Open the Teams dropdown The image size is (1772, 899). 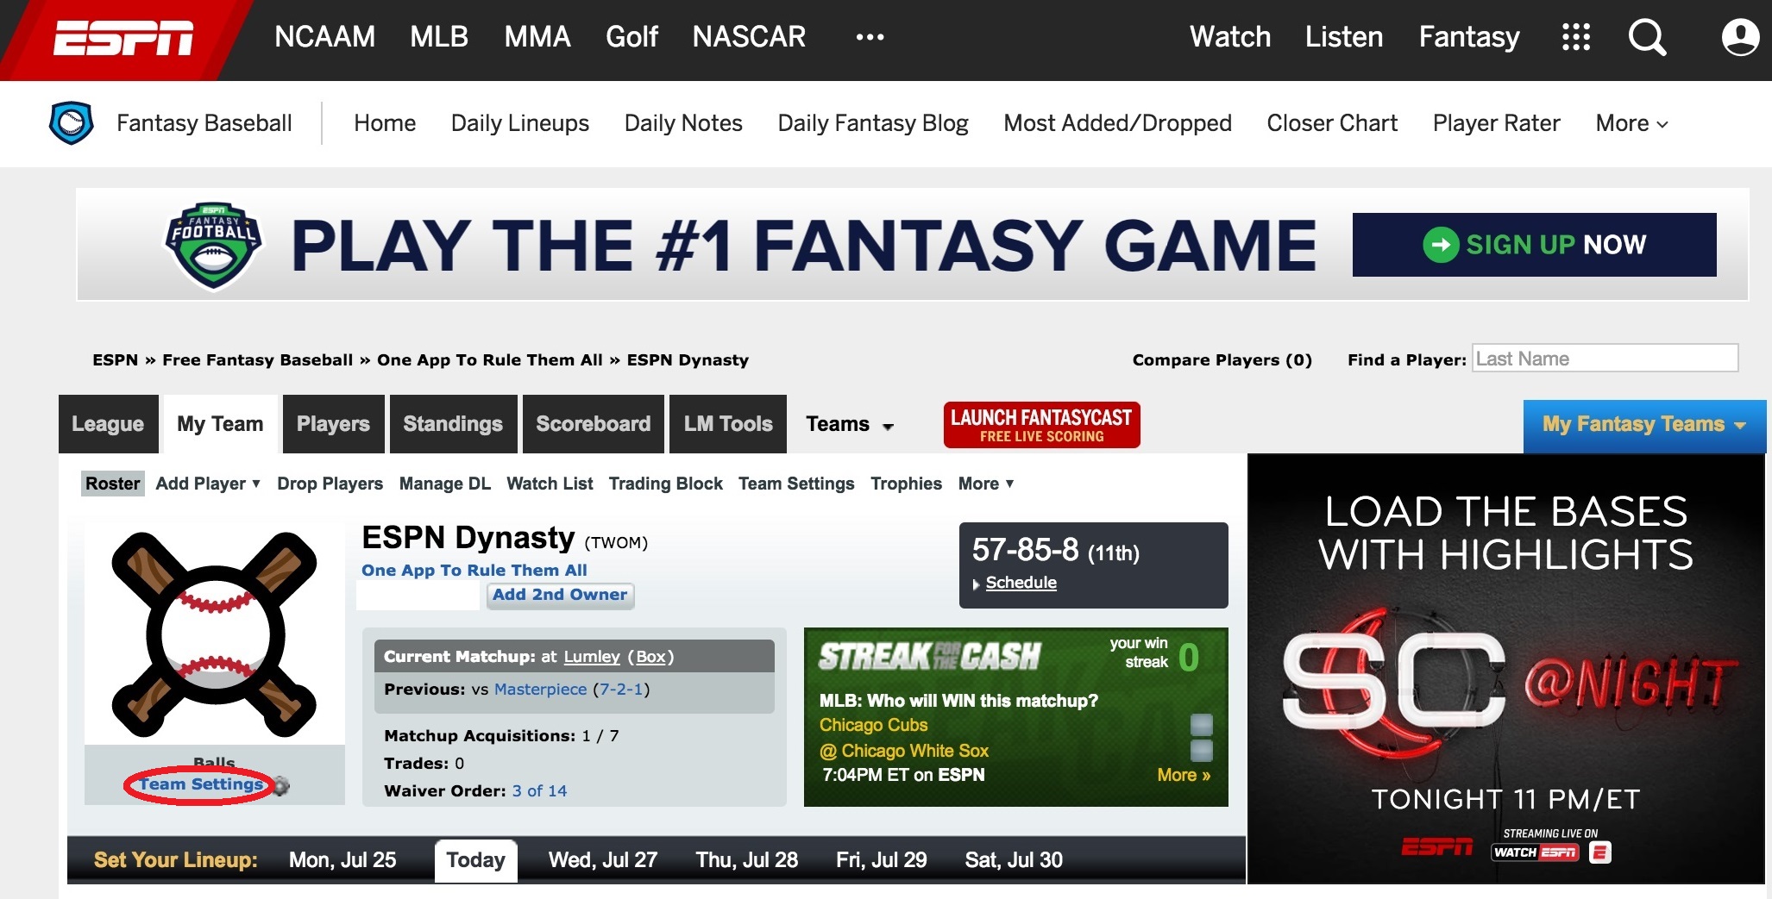[x=850, y=424]
